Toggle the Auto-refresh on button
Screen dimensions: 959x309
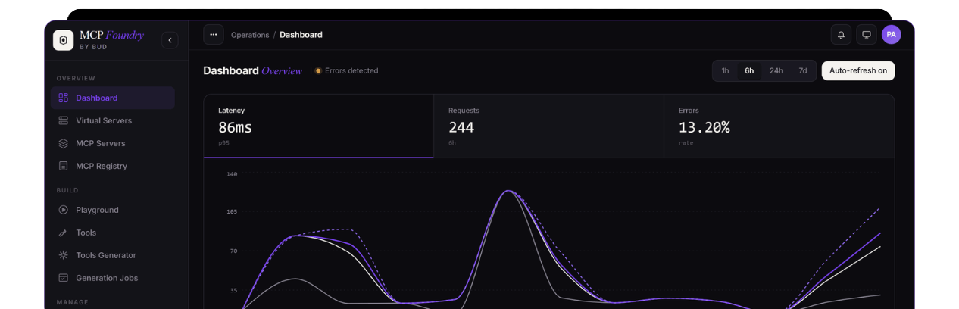click(858, 70)
